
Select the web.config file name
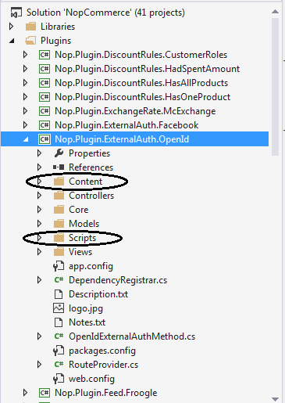pos(91,379)
